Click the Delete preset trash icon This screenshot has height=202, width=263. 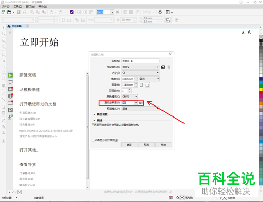tap(169, 67)
